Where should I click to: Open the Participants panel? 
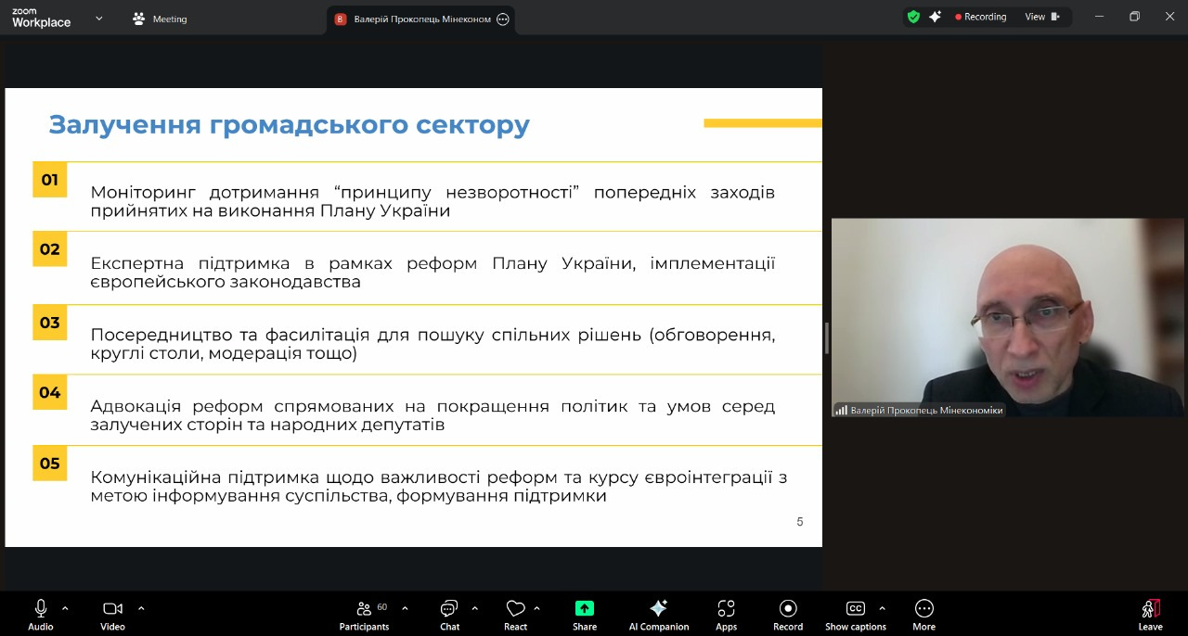coord(364,609)
